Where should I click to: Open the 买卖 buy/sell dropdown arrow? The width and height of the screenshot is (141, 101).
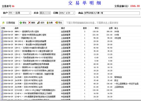(x=49, y=13)
